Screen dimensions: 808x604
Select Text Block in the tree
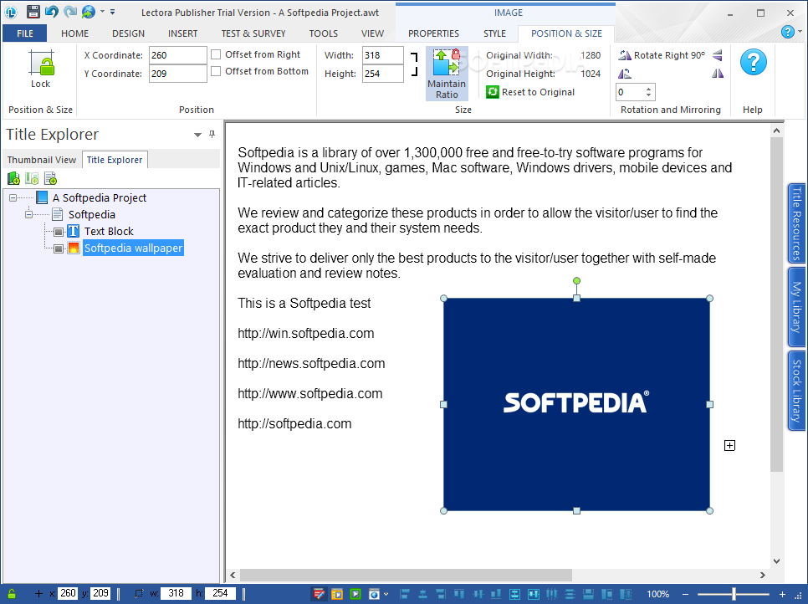tap(109, 232)
